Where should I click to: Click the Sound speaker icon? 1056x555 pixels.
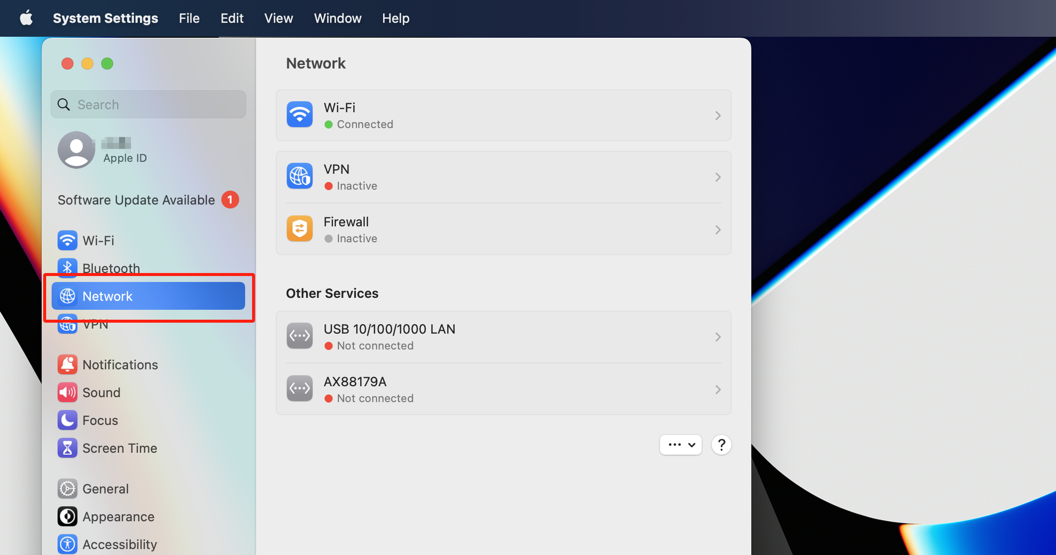click(x=67, y=393)
